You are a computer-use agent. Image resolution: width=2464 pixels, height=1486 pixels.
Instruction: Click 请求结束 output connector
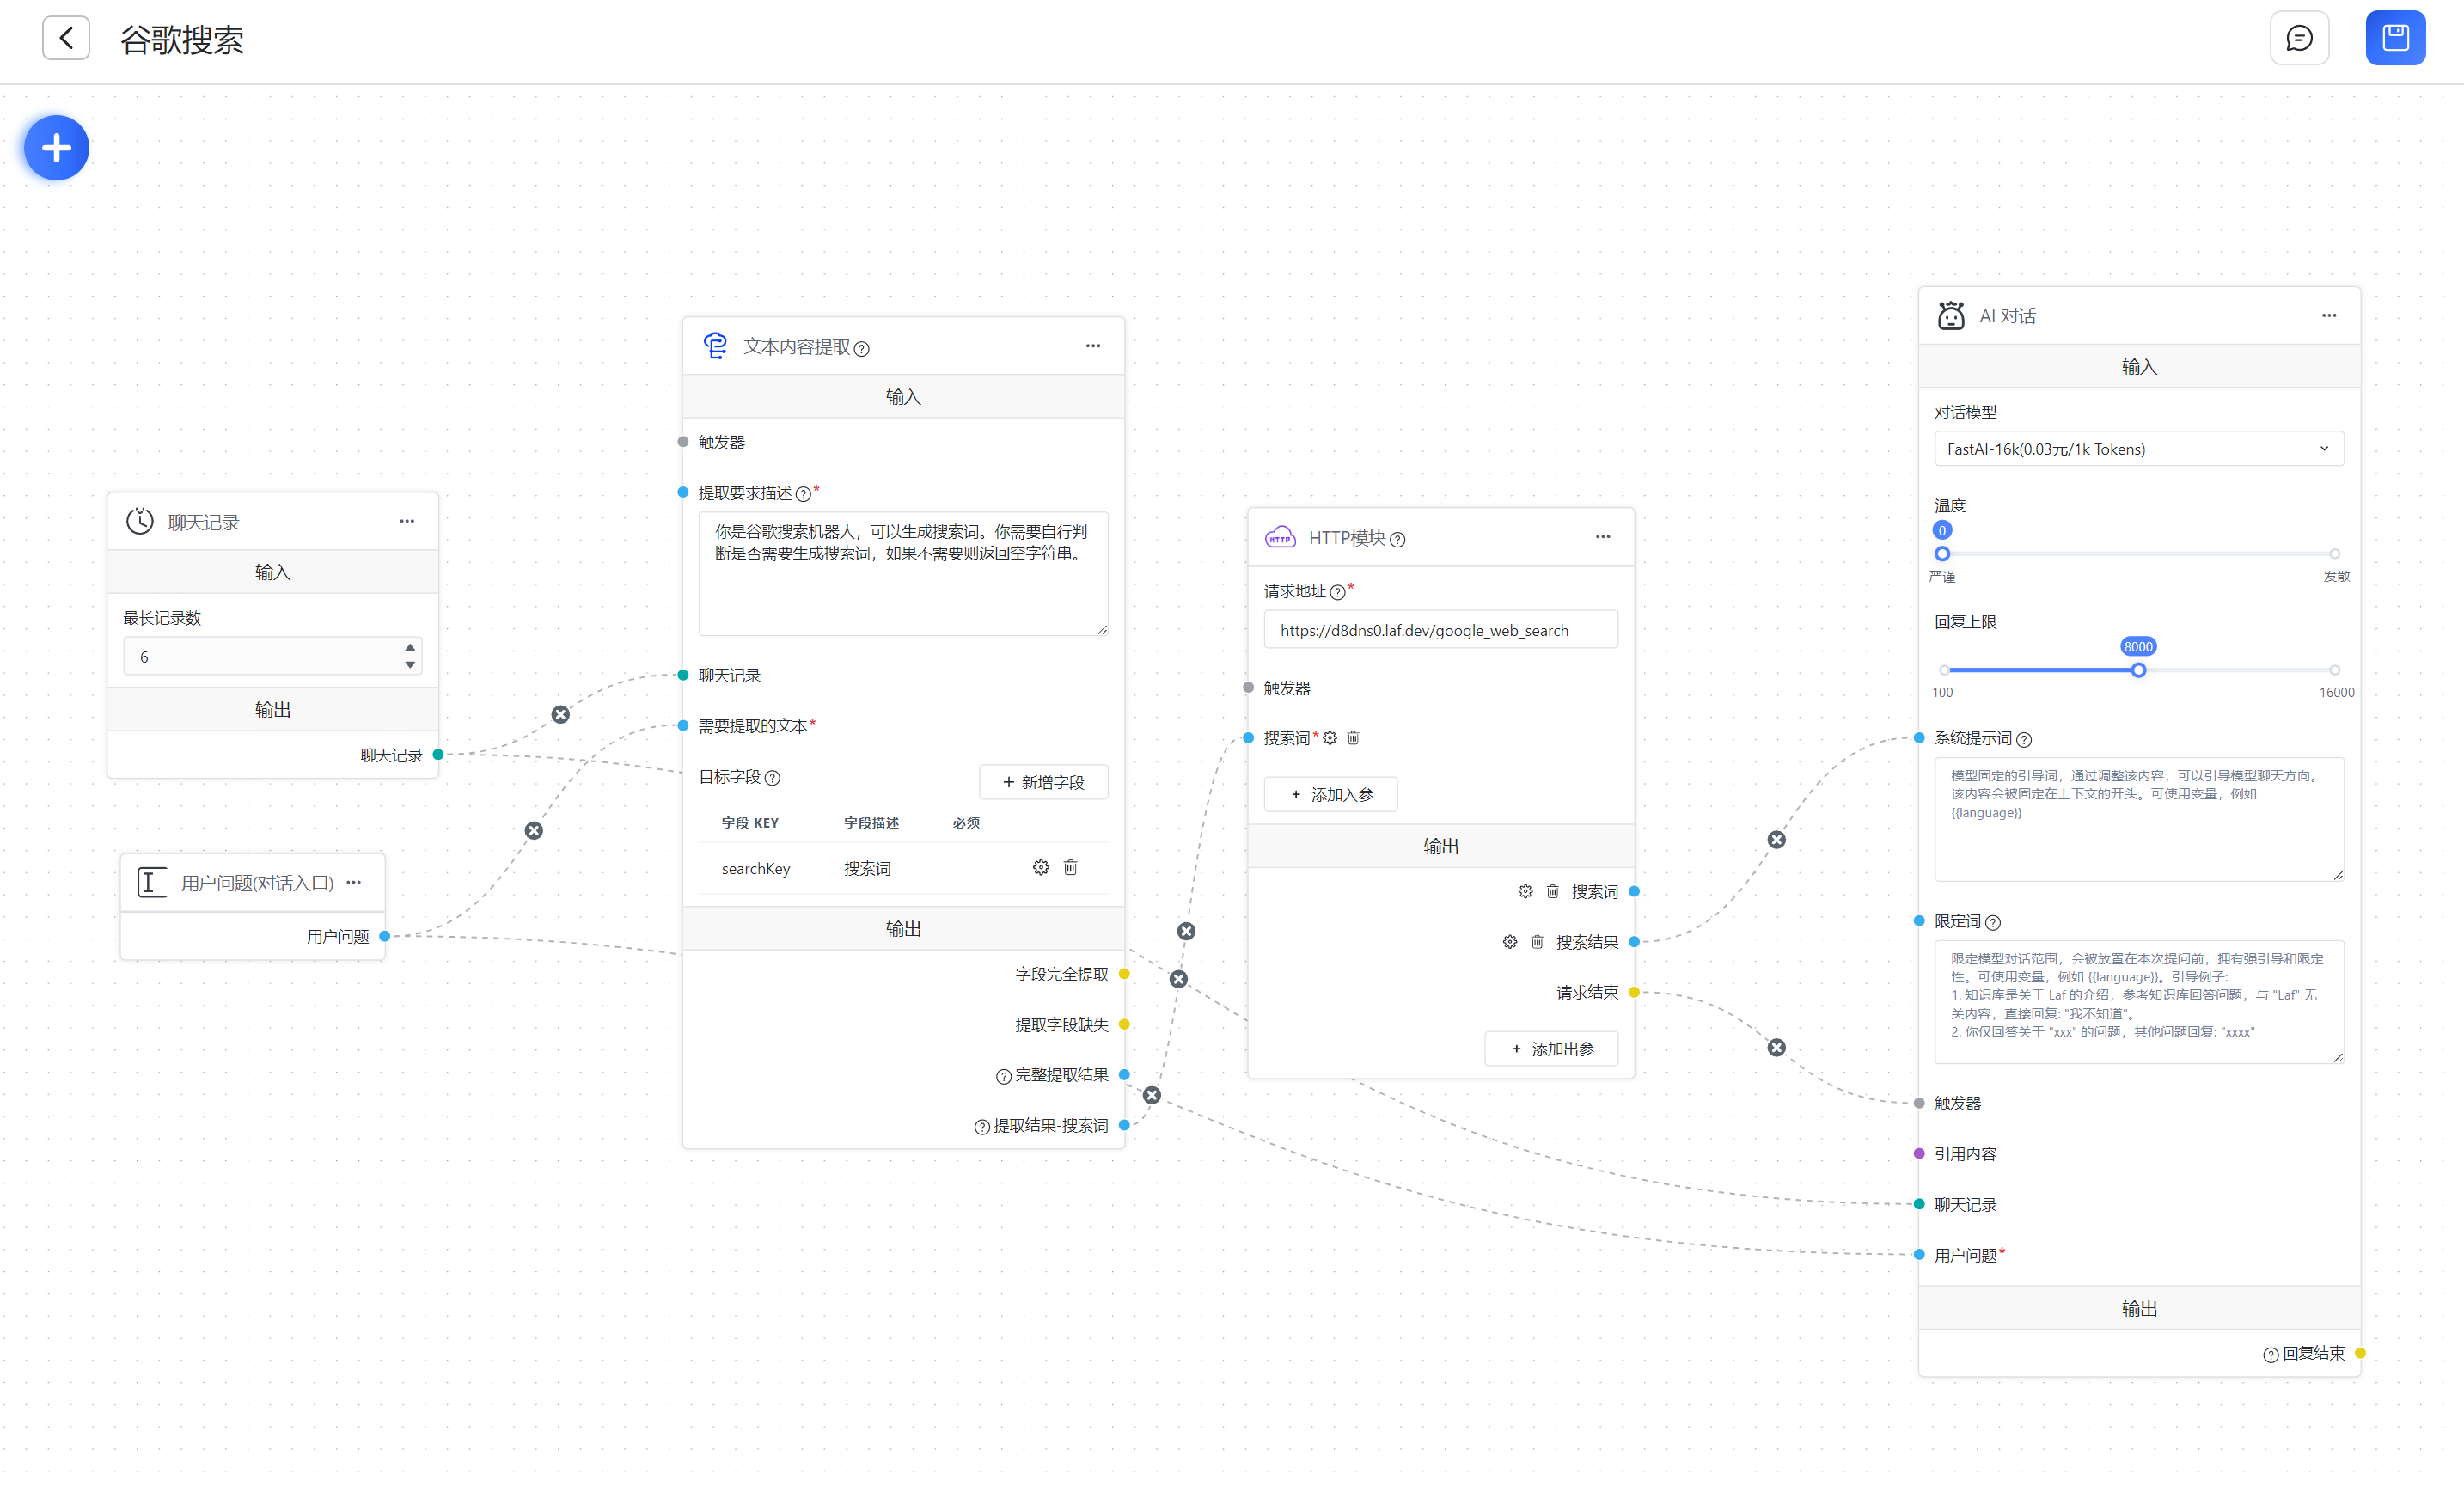click(1634, 992)
